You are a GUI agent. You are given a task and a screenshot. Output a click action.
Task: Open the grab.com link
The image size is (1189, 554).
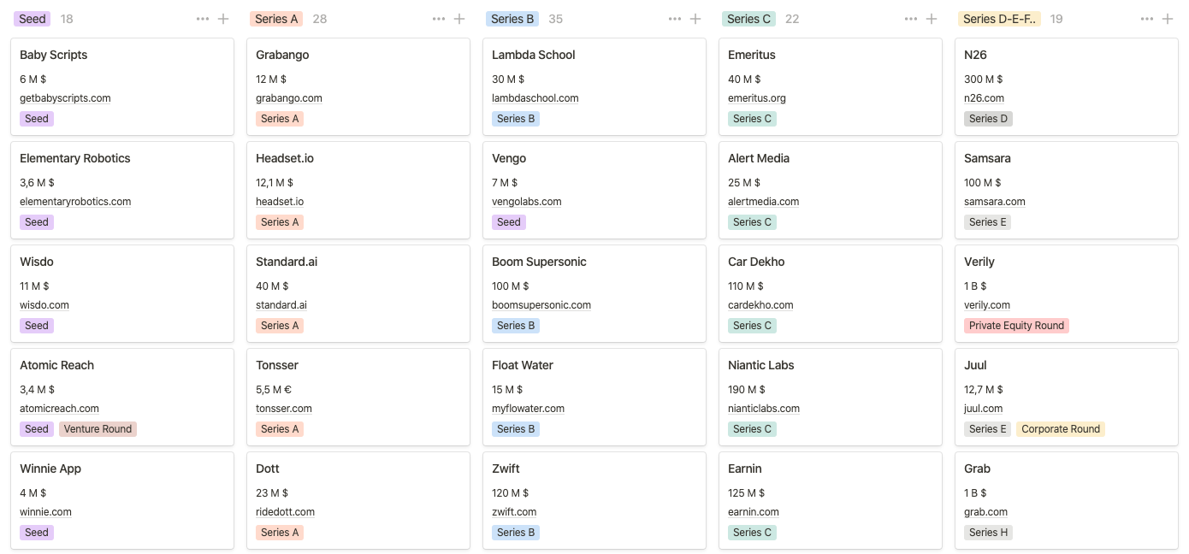pos(985,512)
